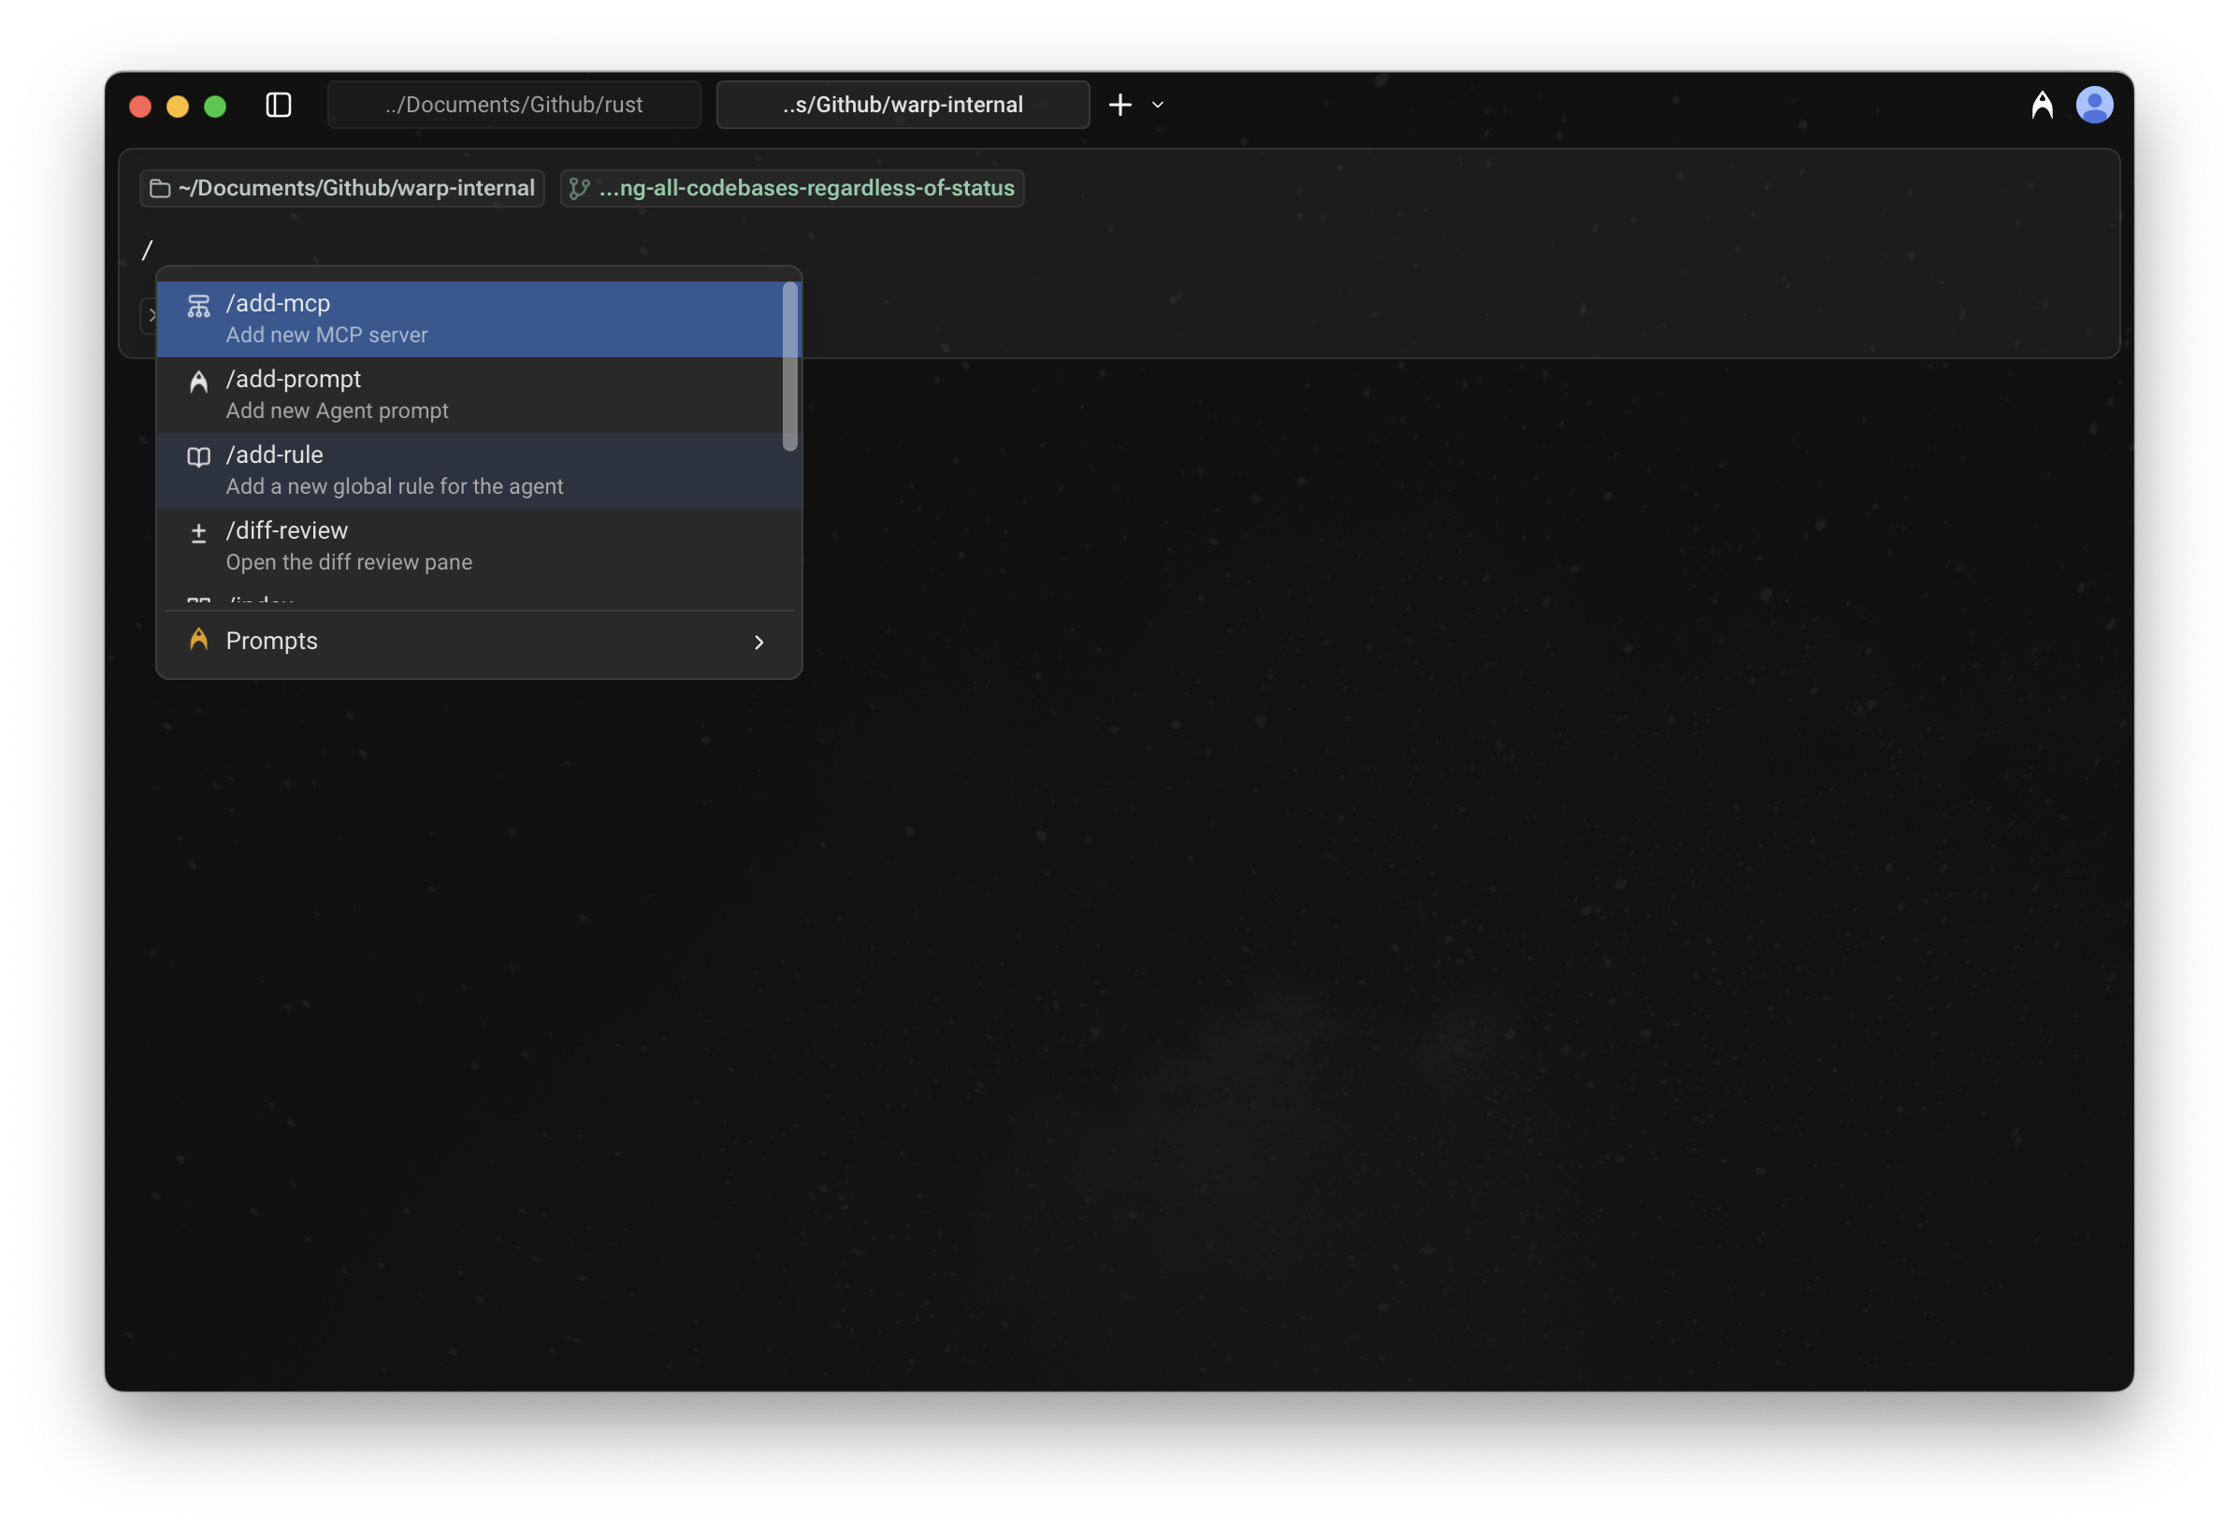Expand the Prompts submenu chevron
This screenshot has height=1530, width=2239.
coord(758,642)
